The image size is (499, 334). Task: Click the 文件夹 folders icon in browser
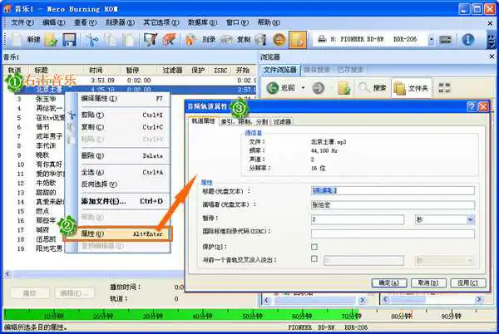click(x=399, y=88)
